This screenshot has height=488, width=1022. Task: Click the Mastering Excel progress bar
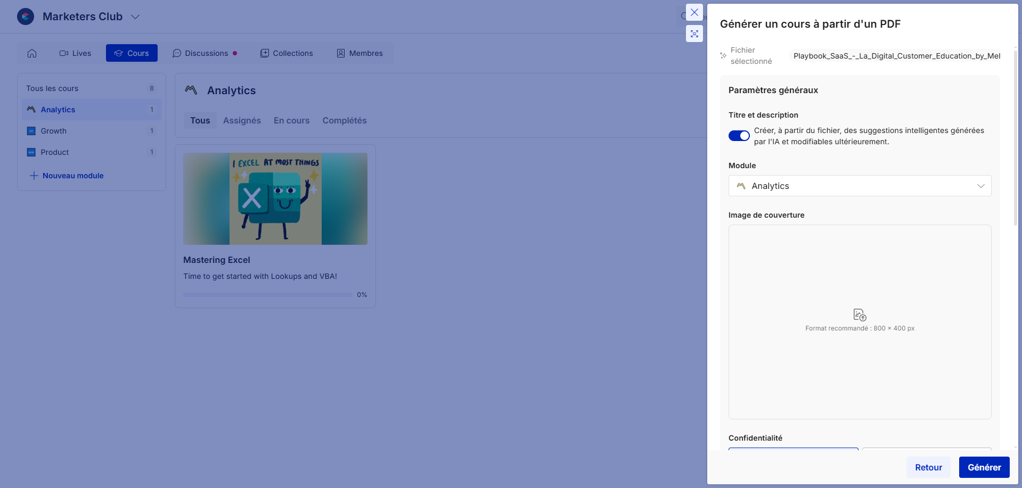point(267,295)
